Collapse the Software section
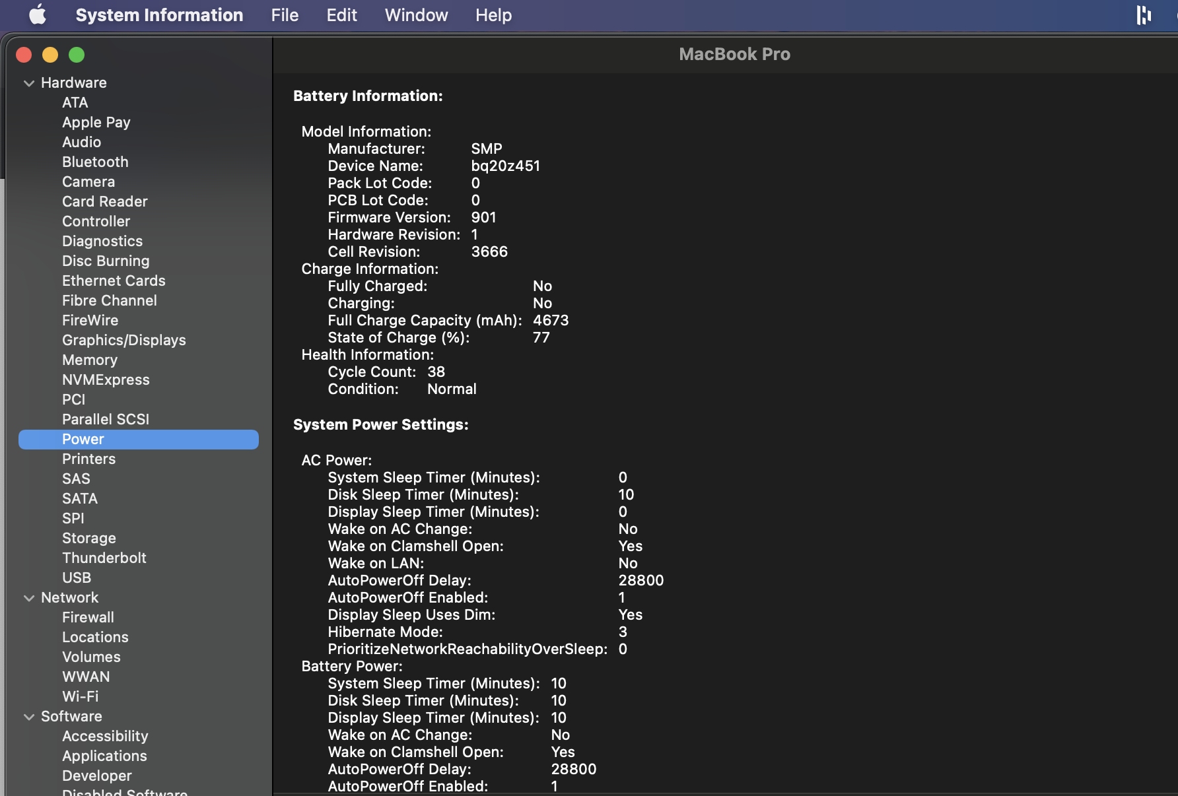Image resolution: width=1178 pixels, height=796 pixels. pos(29,717)
